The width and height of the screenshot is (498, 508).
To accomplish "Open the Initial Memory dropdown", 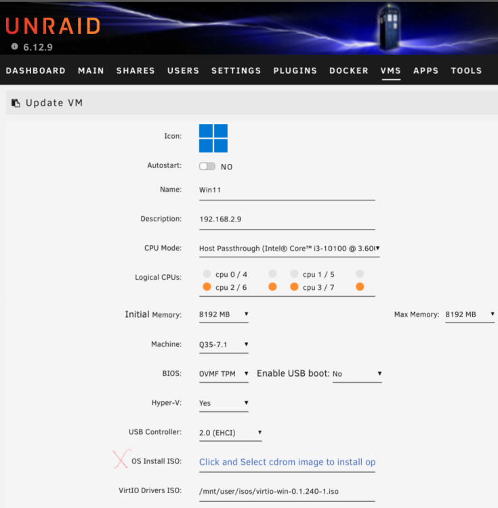I will (224, 314).
